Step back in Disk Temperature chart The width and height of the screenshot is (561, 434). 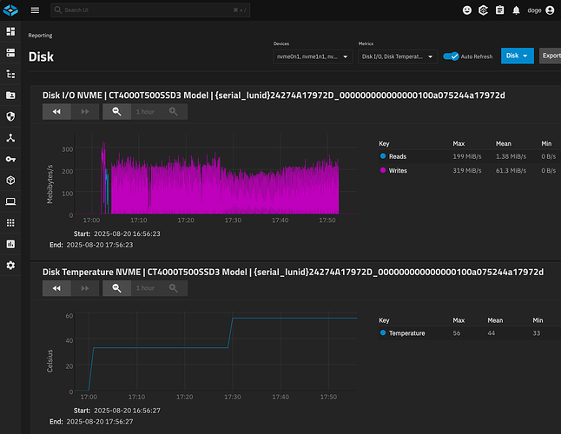tap(56, 288)
